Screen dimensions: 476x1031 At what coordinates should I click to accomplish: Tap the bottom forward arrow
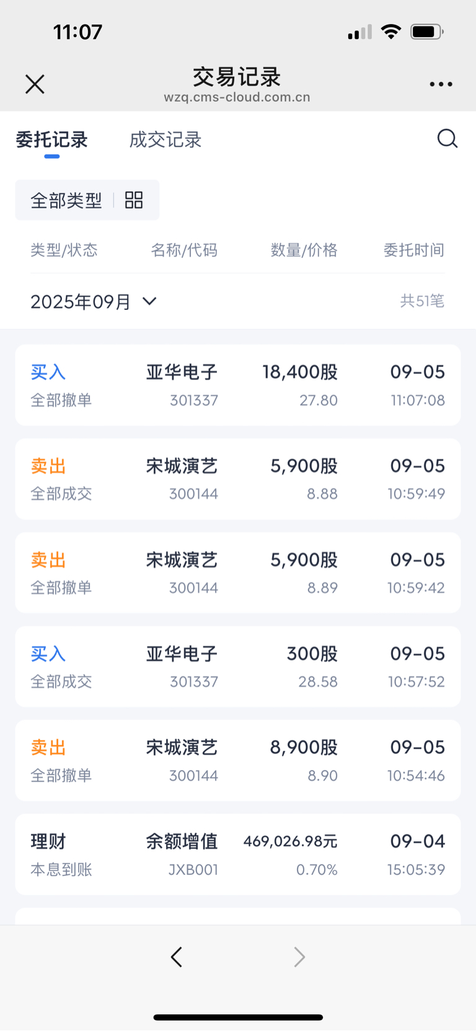coord(299,957)
